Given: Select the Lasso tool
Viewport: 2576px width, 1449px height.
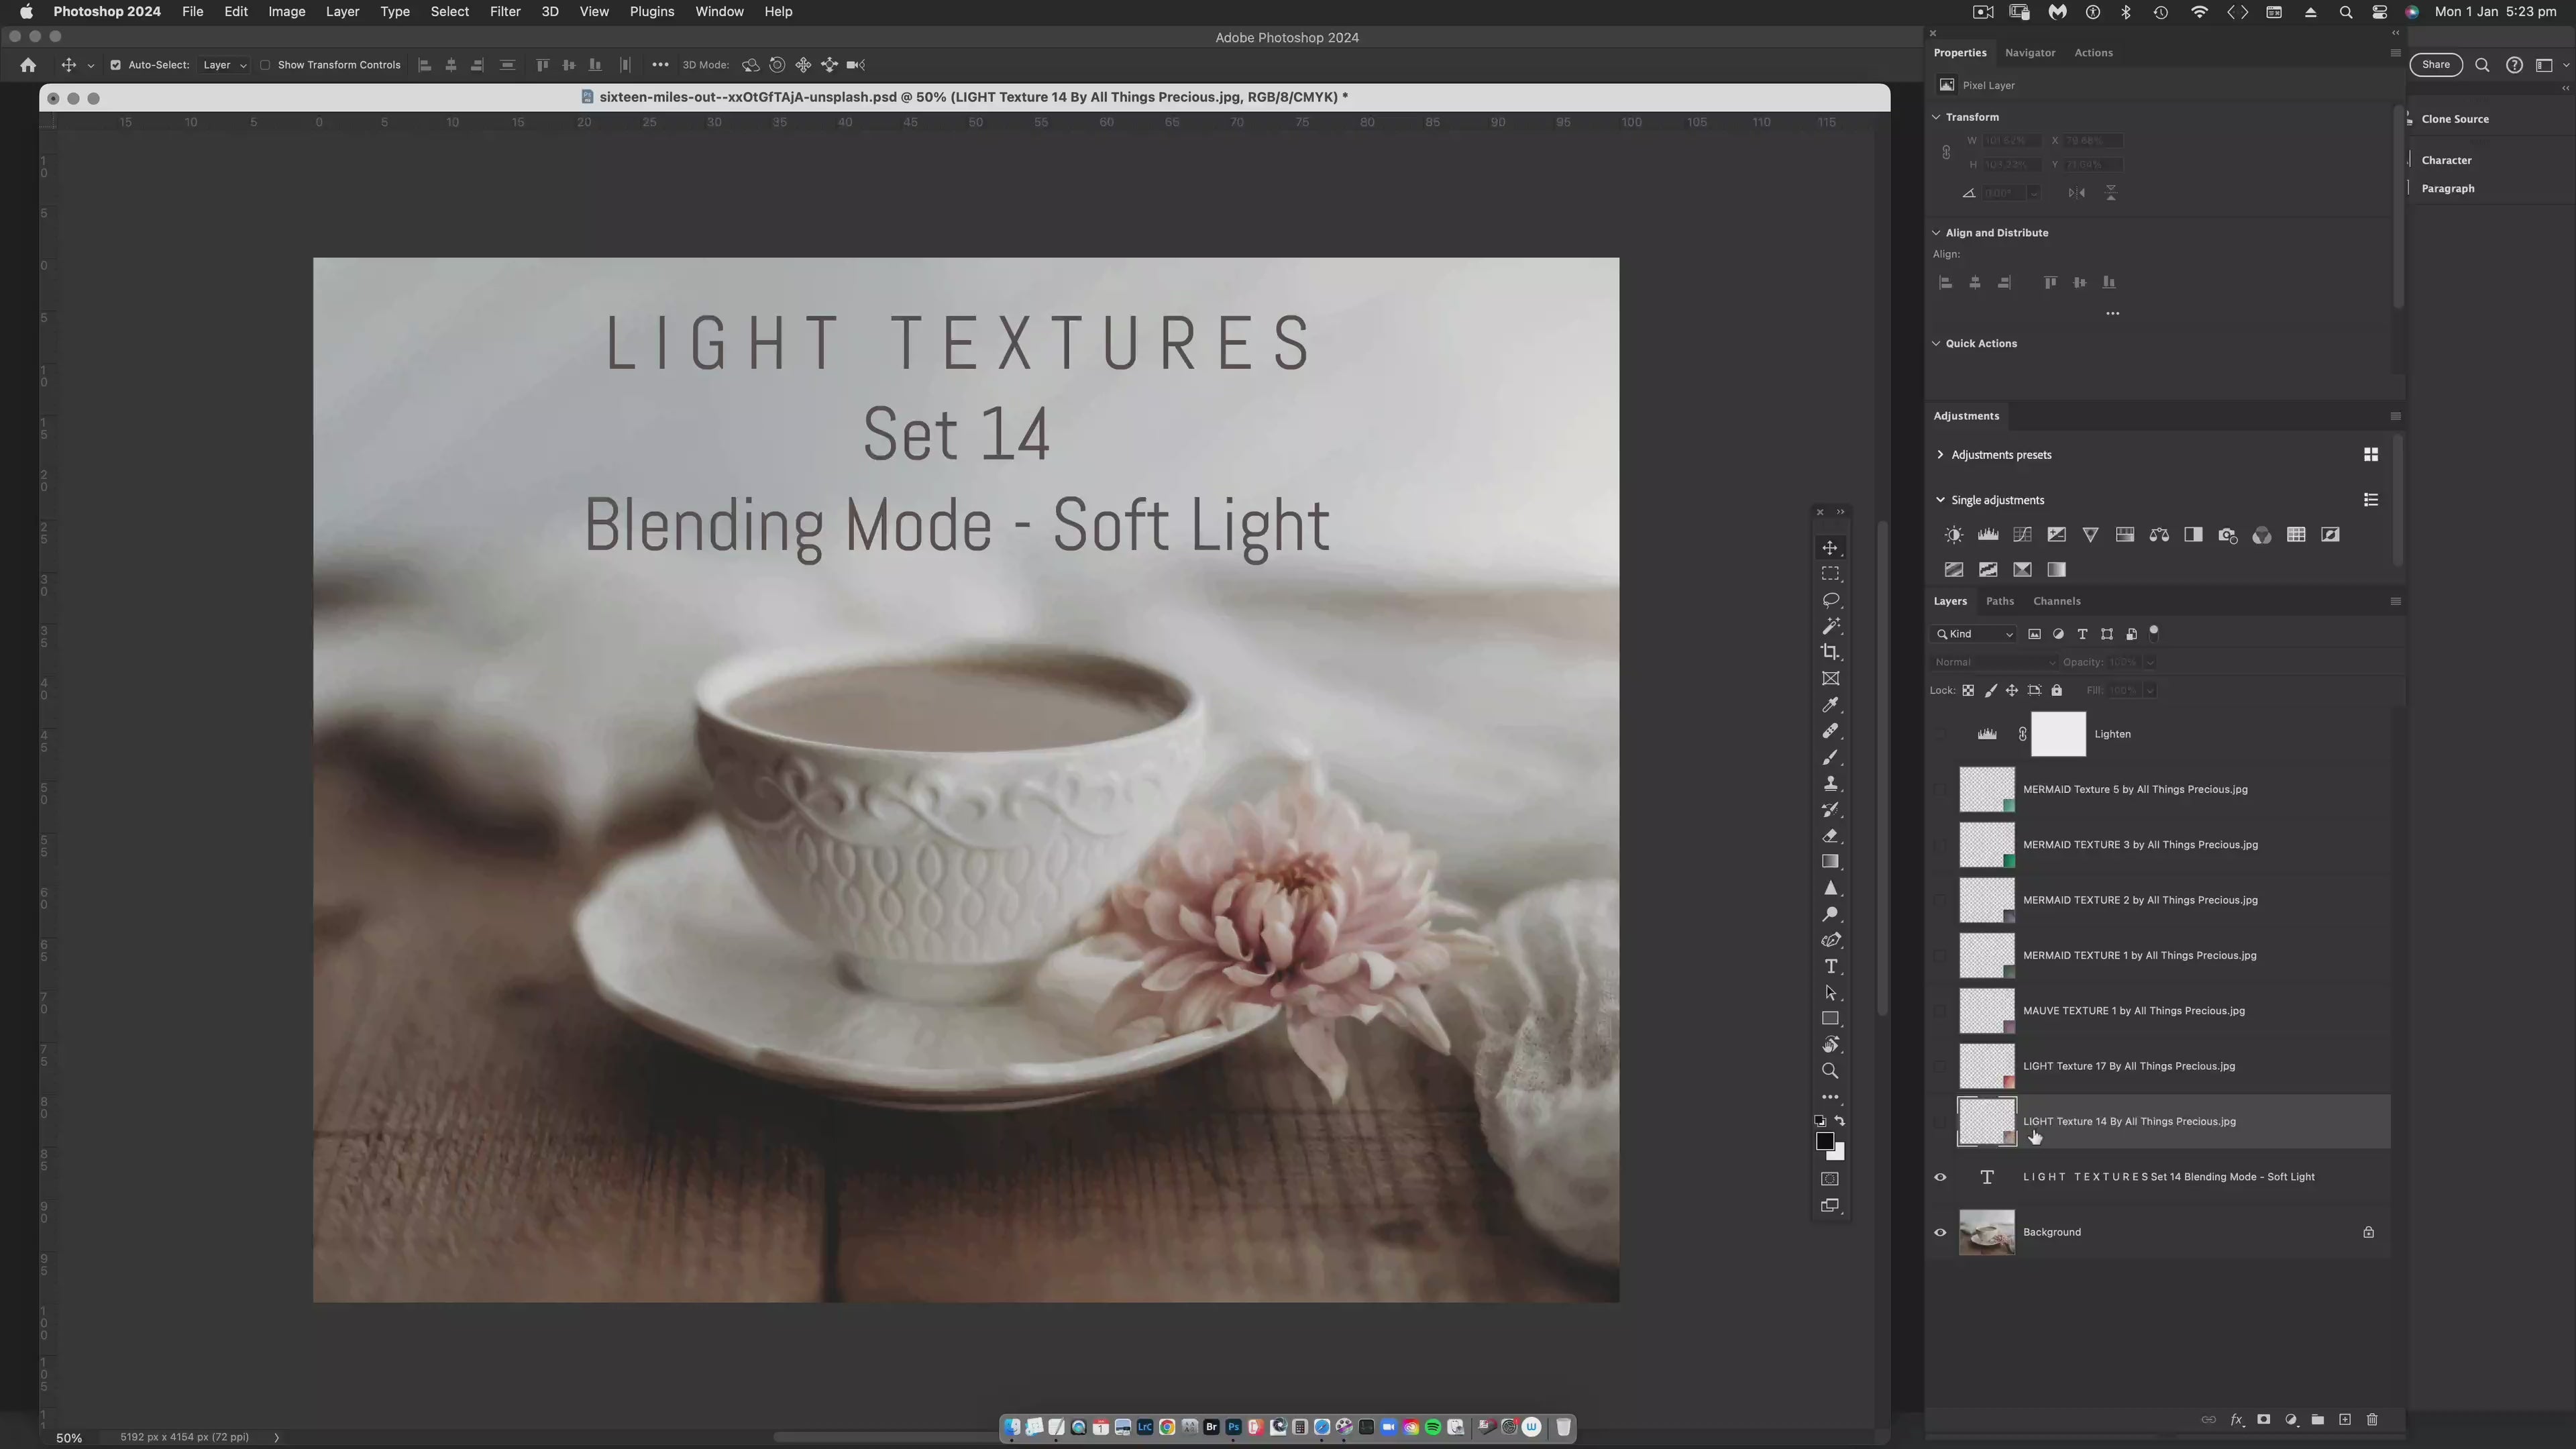Looking at the screenshot, I should point(1830,600).
